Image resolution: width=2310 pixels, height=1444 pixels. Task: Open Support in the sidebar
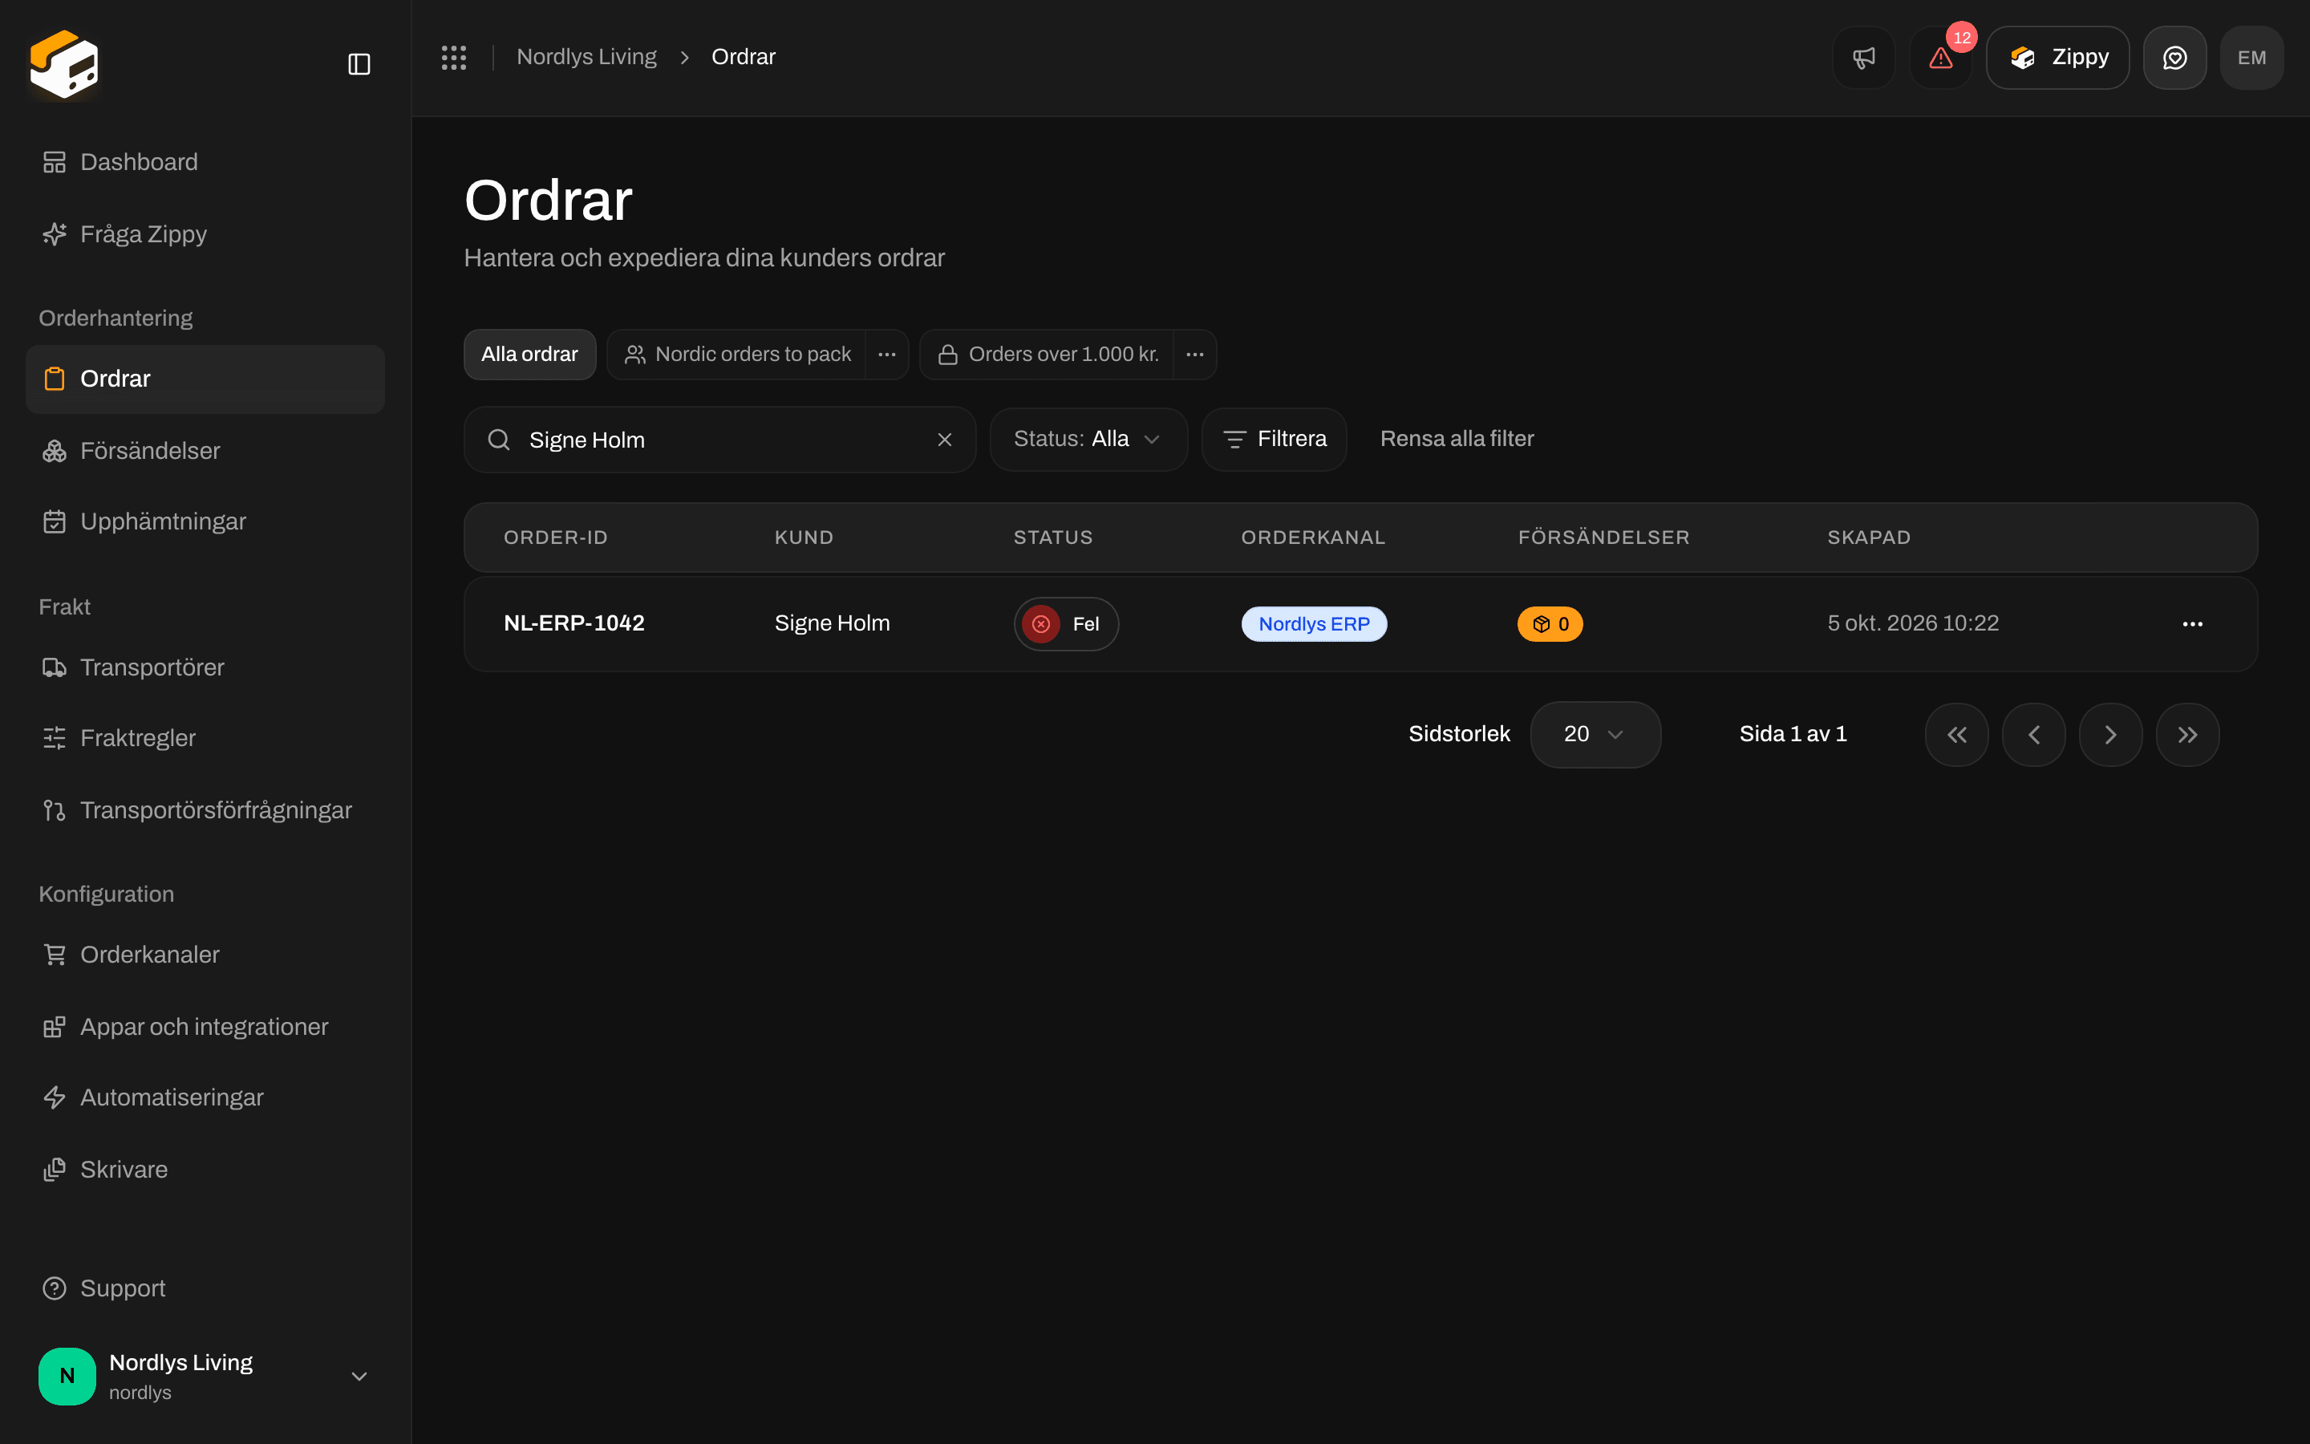pyautogui.click(x=205, y=1288)
